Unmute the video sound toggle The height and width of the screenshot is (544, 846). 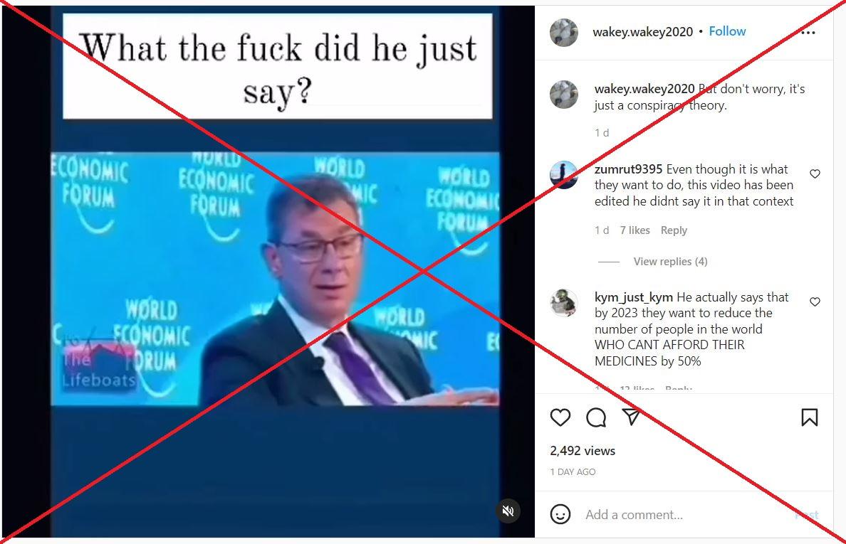tap(508, 511)
